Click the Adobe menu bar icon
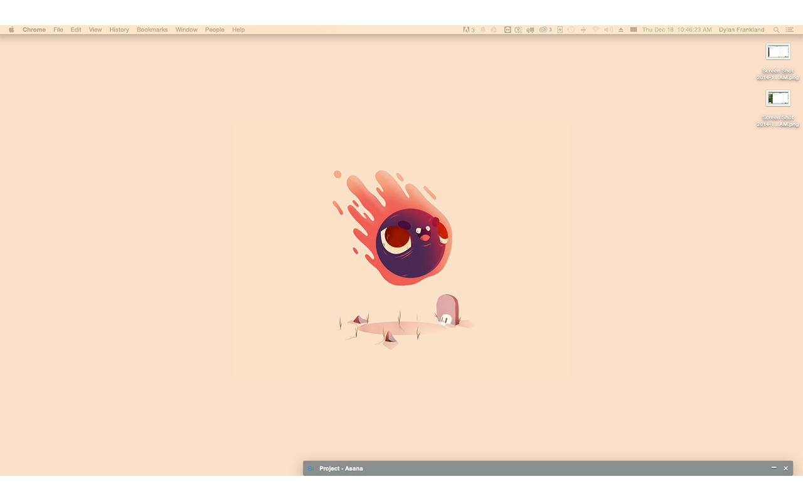This screenshot has height=501, width=803. 469,29
